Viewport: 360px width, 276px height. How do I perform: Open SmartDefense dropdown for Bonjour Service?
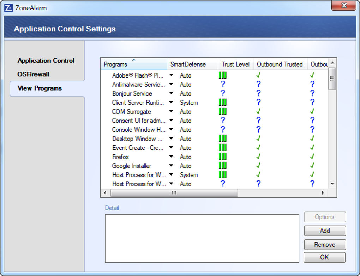click(171, 93)
